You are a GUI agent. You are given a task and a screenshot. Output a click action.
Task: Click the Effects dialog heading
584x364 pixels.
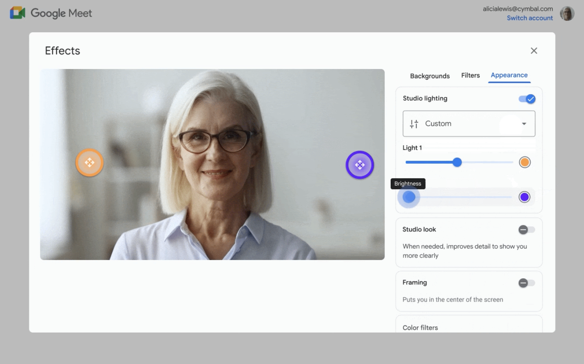click(x=62, y=51)
